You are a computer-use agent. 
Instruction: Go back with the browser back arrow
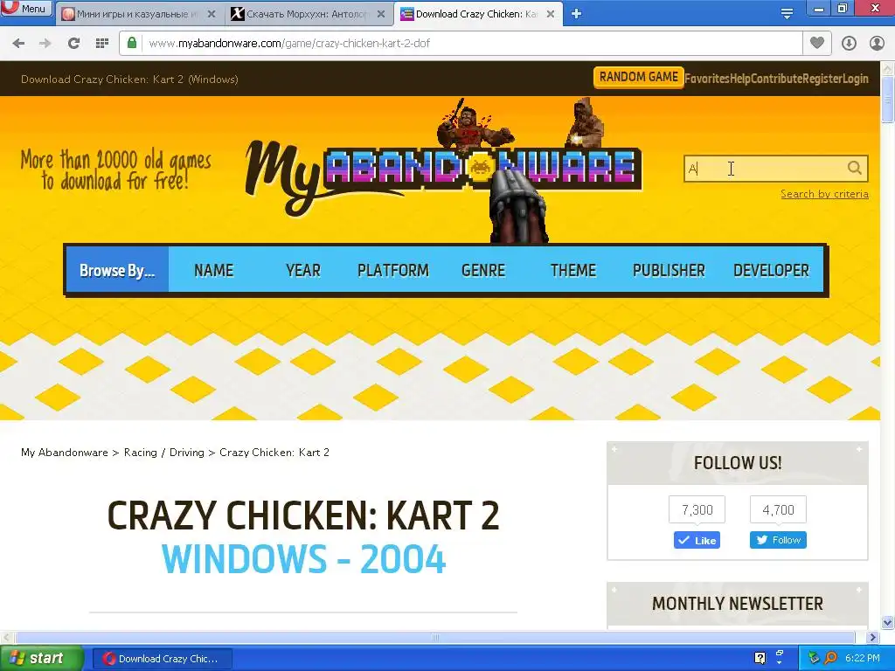click(18, 44)
